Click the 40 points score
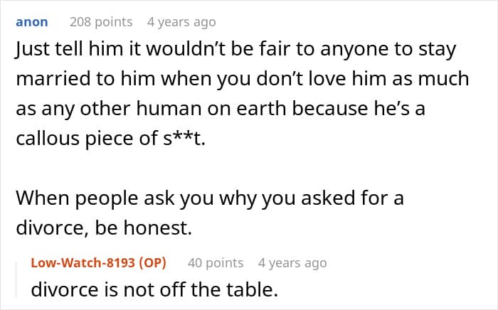Viewport: 498px width, 310px height. point(216,263)
